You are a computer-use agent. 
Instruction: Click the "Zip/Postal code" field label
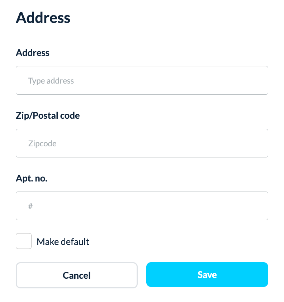point(48,115)
